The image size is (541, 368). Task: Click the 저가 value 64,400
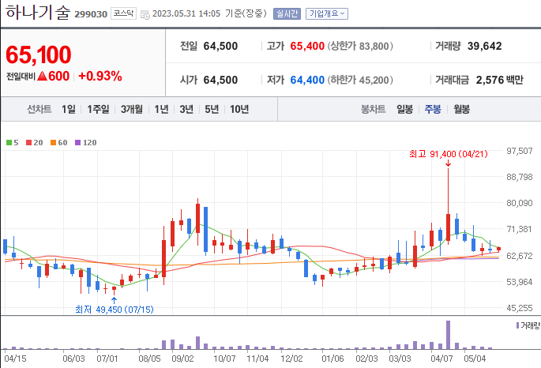(307, 80)
